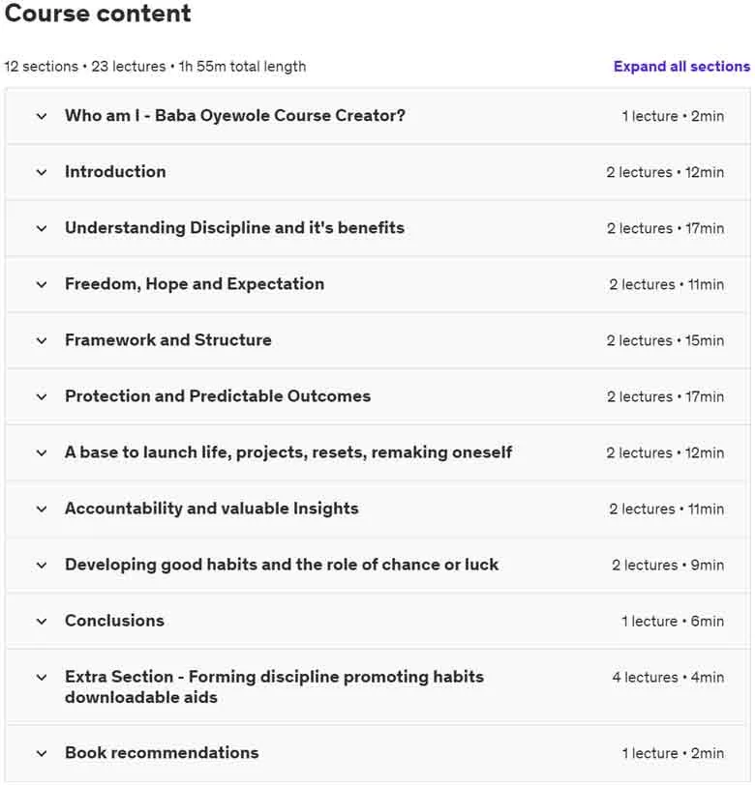Click Book recommendations section title
This screenshot has width=755, height=785.
click(x=162, y=752)
